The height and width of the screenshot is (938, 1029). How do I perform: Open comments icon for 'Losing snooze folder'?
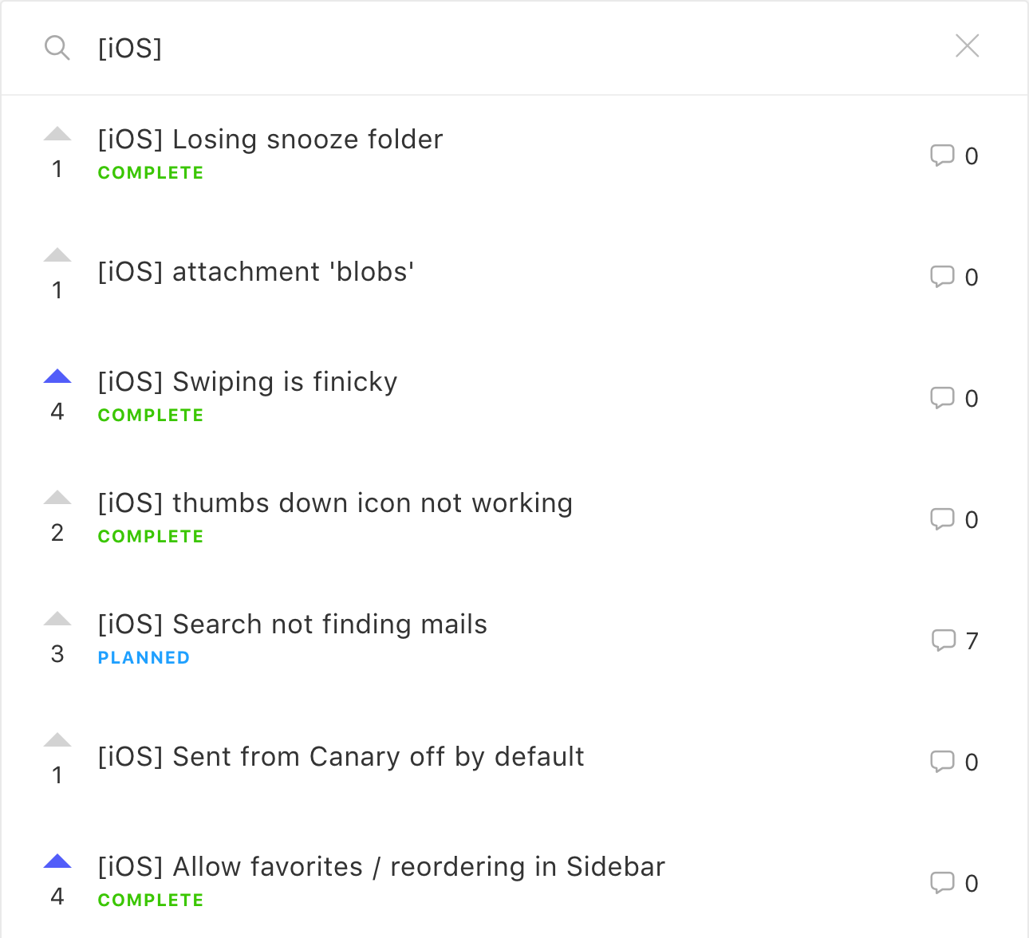[942, 156]
